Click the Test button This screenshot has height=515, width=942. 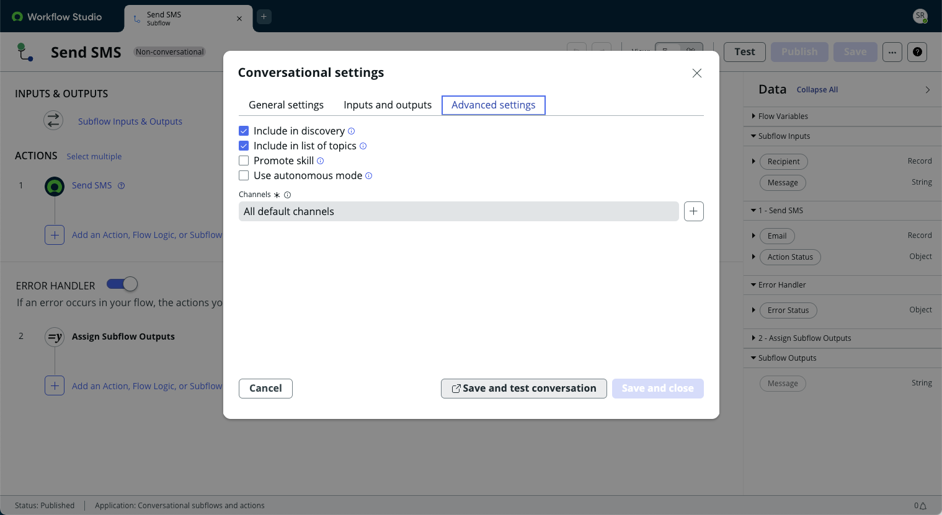pos(745,52)
